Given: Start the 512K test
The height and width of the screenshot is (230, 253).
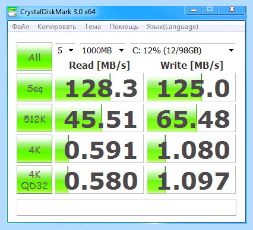Looking at the screenshot, I should [34, 118].
